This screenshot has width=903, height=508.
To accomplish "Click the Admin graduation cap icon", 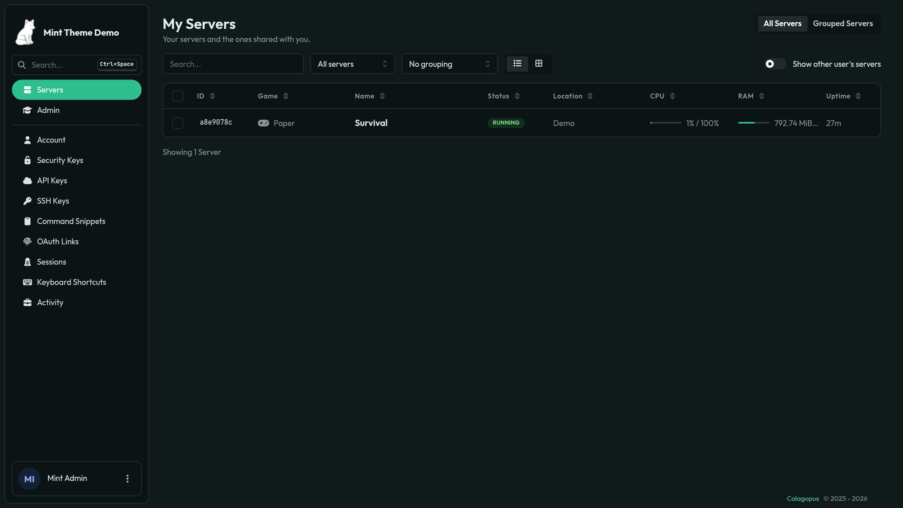I will click(x=28, y=110).
